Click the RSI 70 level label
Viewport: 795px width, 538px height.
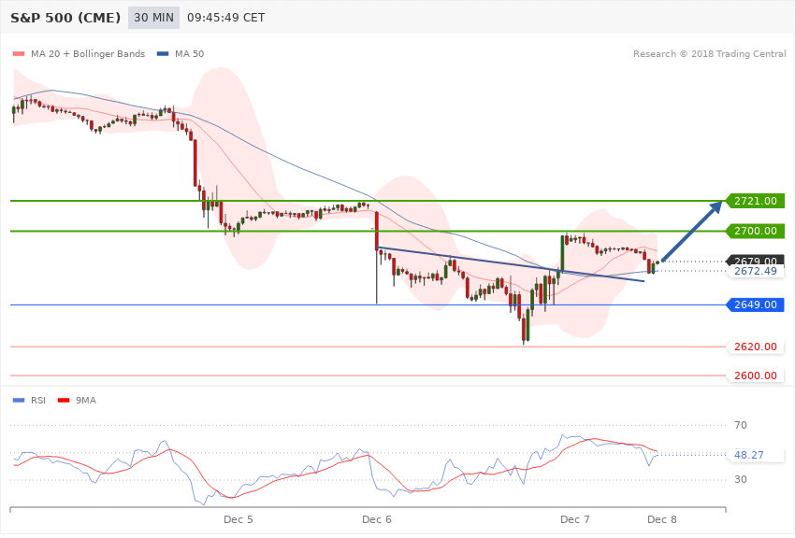coord(741,425)
